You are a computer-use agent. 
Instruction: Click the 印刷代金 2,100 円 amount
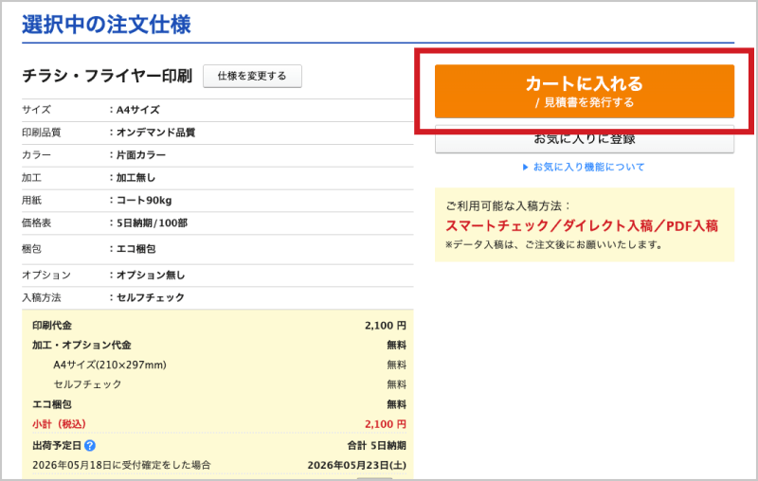[386, 326]
